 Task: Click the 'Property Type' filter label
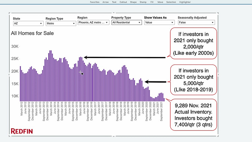121,18
